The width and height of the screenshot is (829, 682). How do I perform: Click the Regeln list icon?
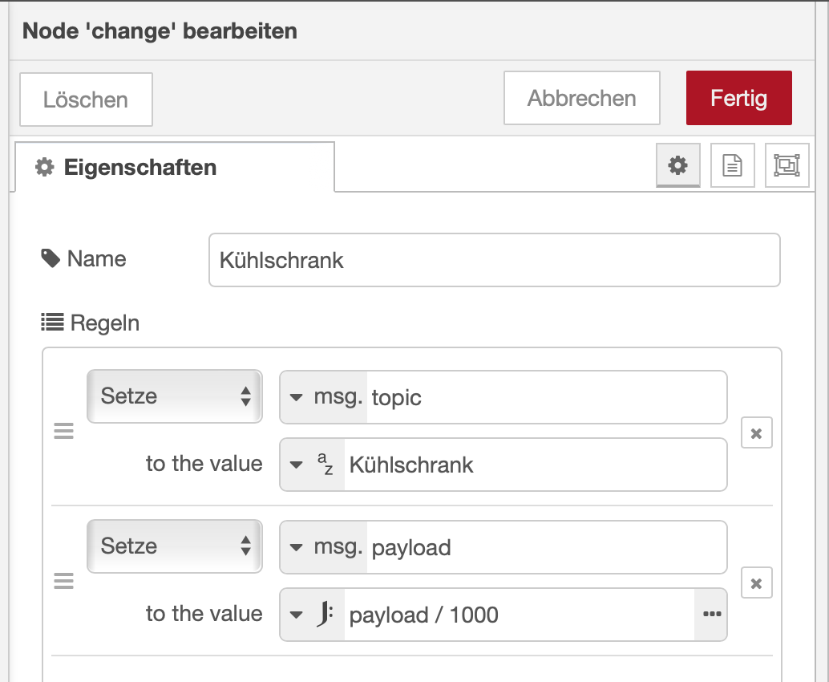point(52,322)
